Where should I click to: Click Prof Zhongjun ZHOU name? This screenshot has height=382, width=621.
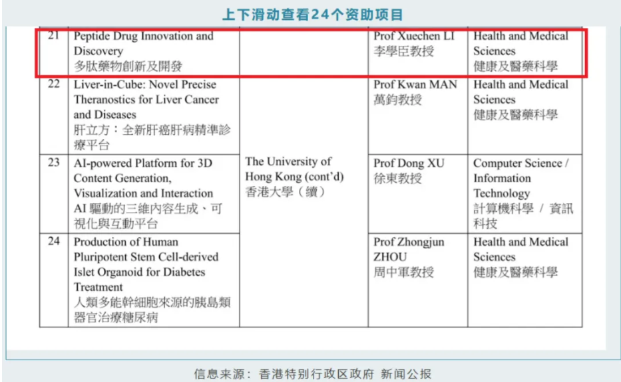(x=409, y=249)
